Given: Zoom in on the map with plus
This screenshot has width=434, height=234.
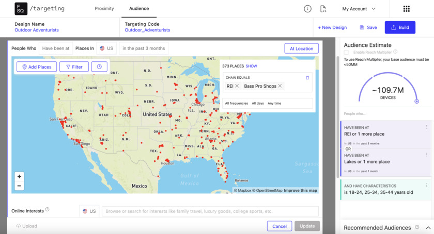Looking at the screenshot, I should pyautogui.click(x=19, y=176).
